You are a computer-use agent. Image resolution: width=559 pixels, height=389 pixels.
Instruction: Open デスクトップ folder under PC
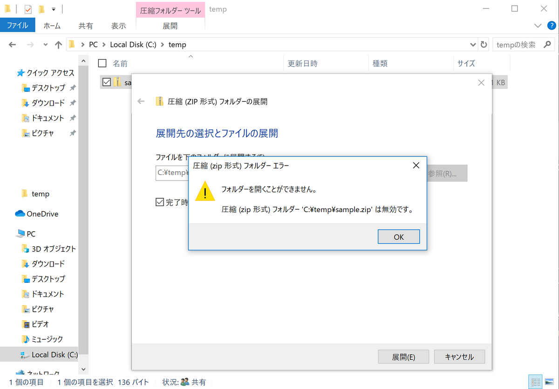point(44,279)
